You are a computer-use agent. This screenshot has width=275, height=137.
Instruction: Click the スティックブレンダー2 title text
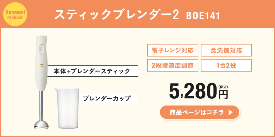(x=116, y=15)
